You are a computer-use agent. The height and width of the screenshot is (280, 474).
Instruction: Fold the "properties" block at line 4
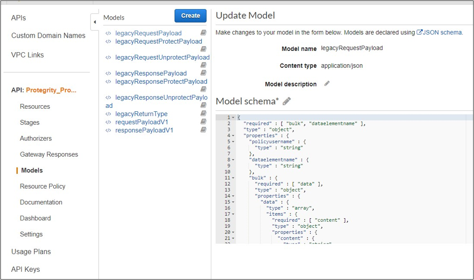tap(233, 136)
